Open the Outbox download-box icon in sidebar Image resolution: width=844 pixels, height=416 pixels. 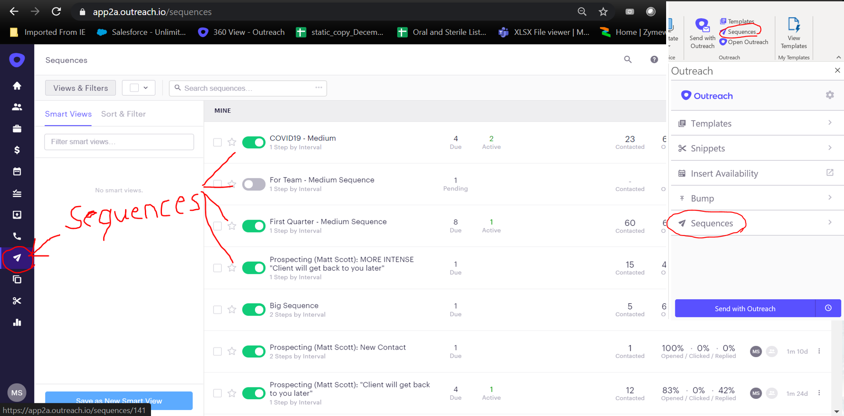click(x=17, y=215)
